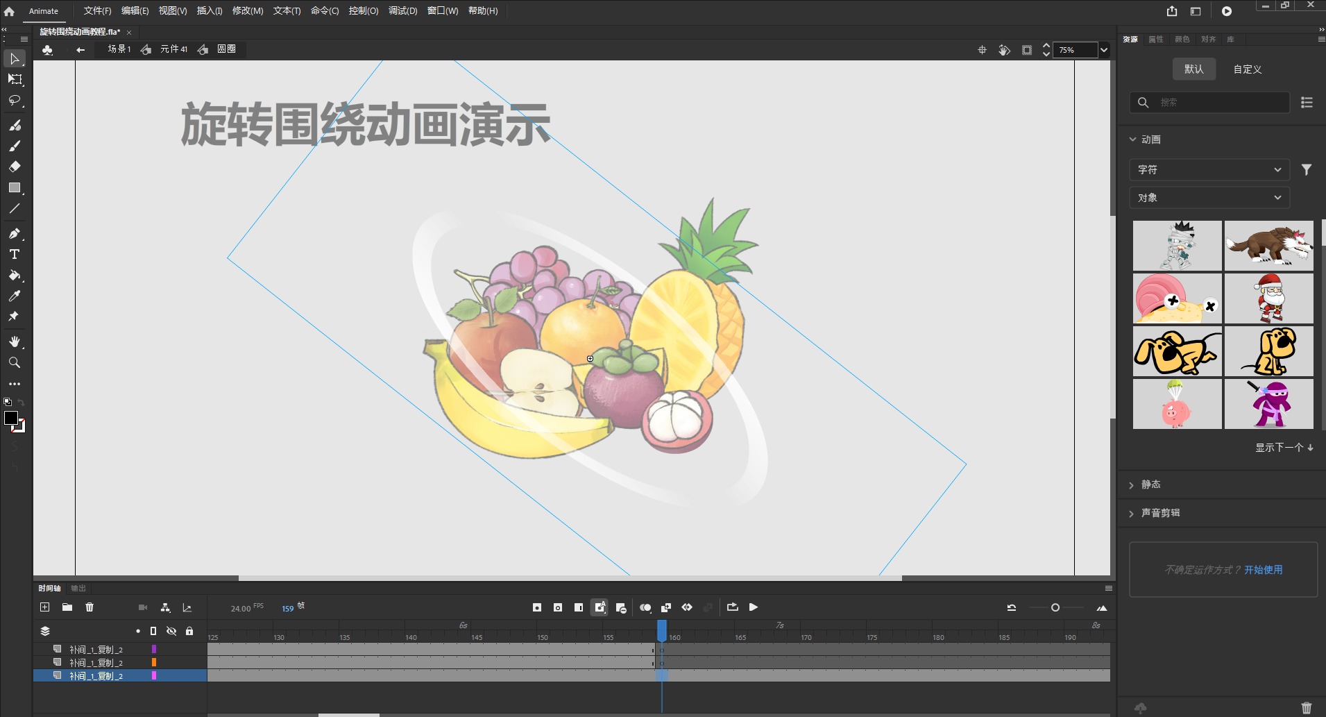This screenshot has width=1326, height=717.
Task: Open the 对象 category dropdown
Action: (x=1209, y=198)
